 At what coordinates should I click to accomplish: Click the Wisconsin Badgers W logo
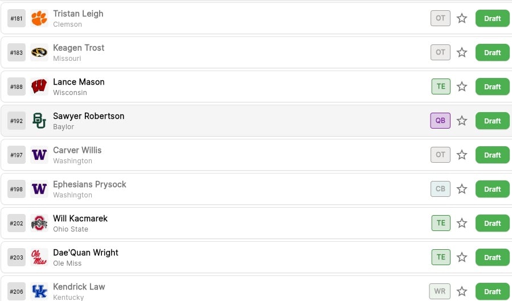(x=39, y=86)
